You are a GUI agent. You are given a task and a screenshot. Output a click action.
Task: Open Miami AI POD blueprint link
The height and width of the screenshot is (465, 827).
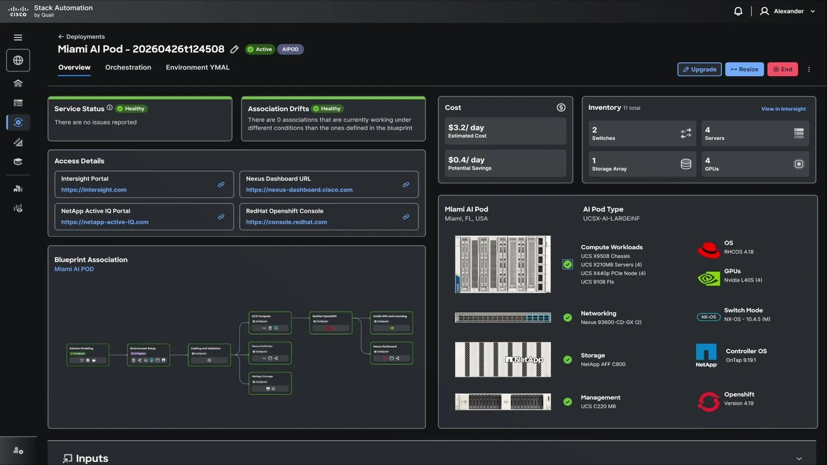coord(74,269)
